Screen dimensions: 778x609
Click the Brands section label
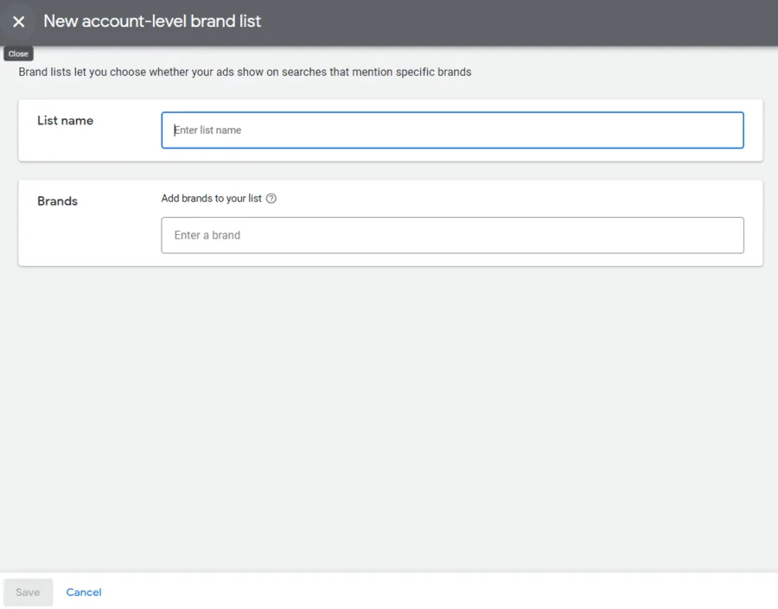pyautogui.click(x=57, y=201)
